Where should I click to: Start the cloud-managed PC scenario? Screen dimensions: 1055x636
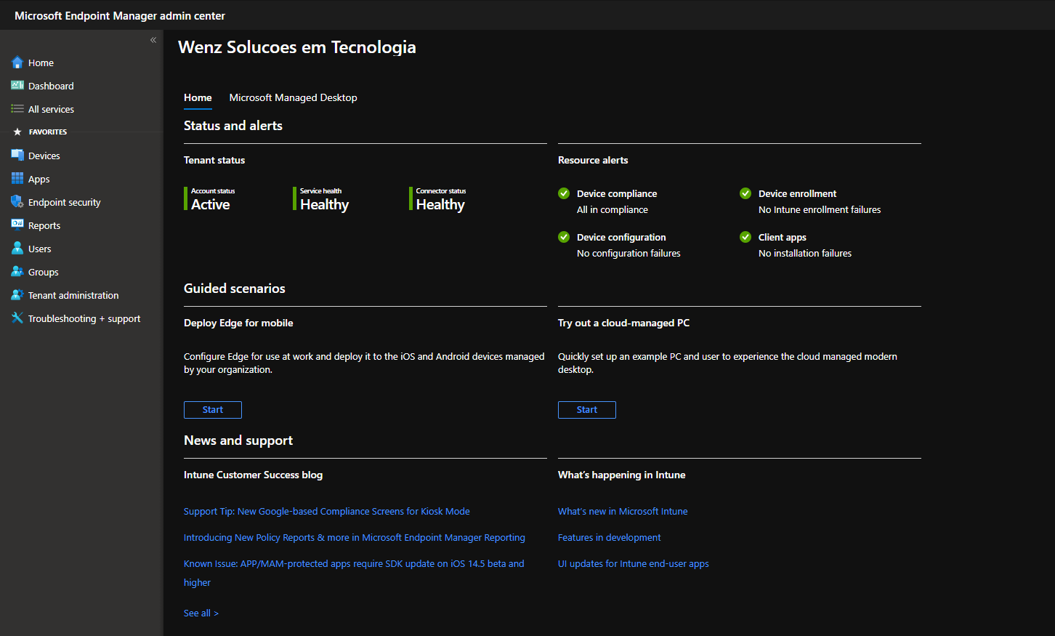click(x=587, y=410)
